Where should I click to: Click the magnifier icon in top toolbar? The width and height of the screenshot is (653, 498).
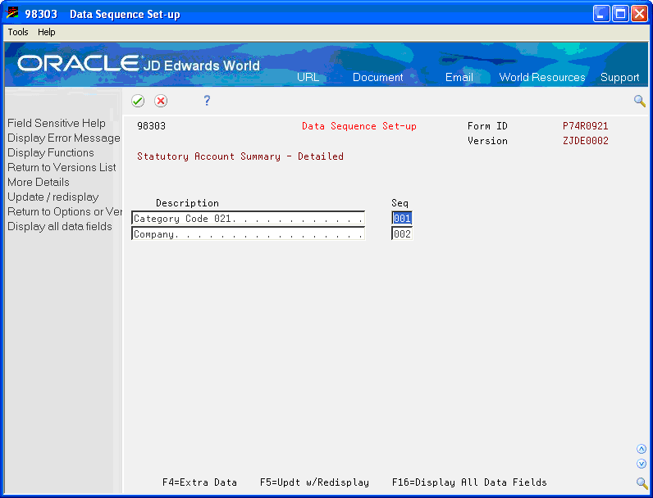coord(640,101)
